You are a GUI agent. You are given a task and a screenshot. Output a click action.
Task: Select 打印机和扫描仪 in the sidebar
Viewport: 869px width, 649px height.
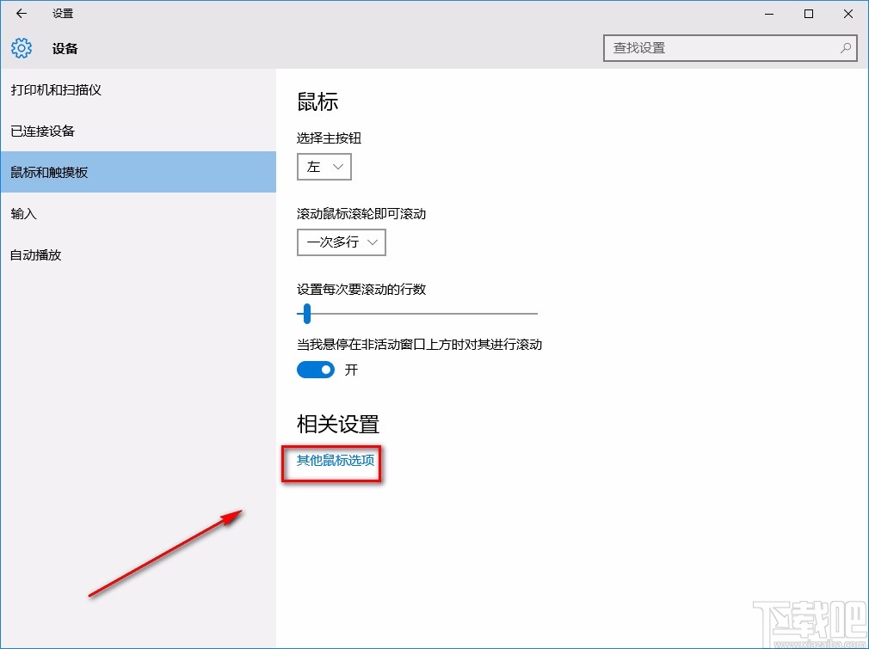click(54, 89)
